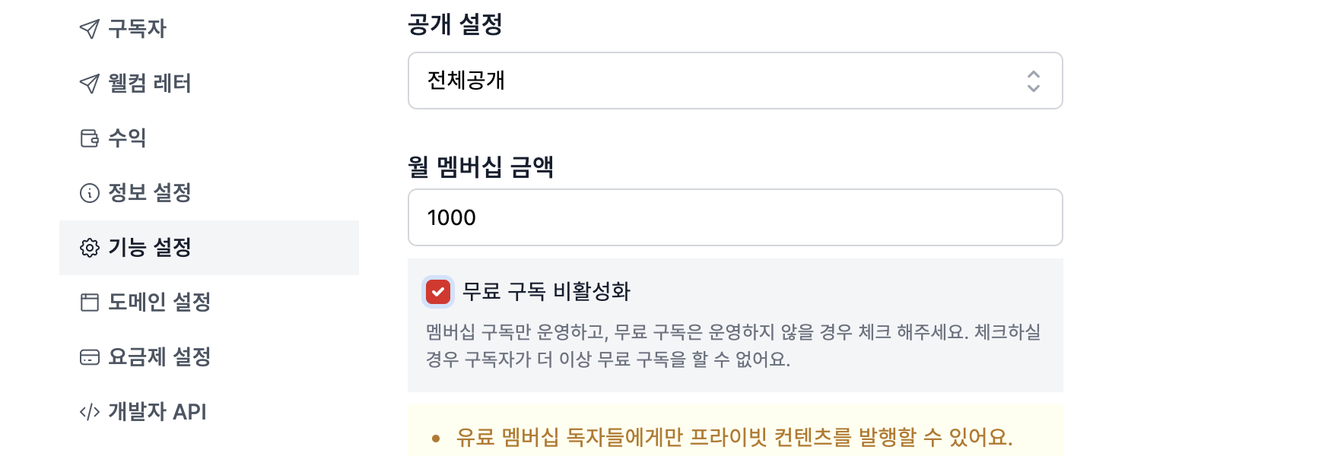The image size is (1325, 456).
Task: Click the 전체공개 selector chevrons
Action: point(1033,81)
